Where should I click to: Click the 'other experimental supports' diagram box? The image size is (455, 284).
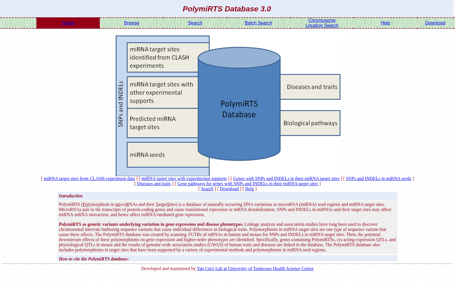162,92
